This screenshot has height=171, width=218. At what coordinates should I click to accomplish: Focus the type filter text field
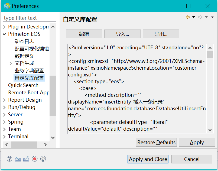click(29, 18)
